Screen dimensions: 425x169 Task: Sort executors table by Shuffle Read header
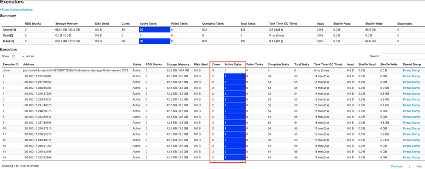pos(367,65)
